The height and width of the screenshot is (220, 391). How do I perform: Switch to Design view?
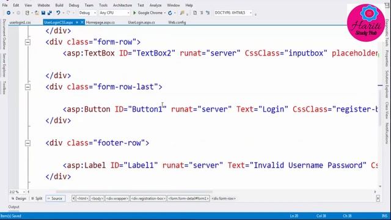click(x=19, y=199)
